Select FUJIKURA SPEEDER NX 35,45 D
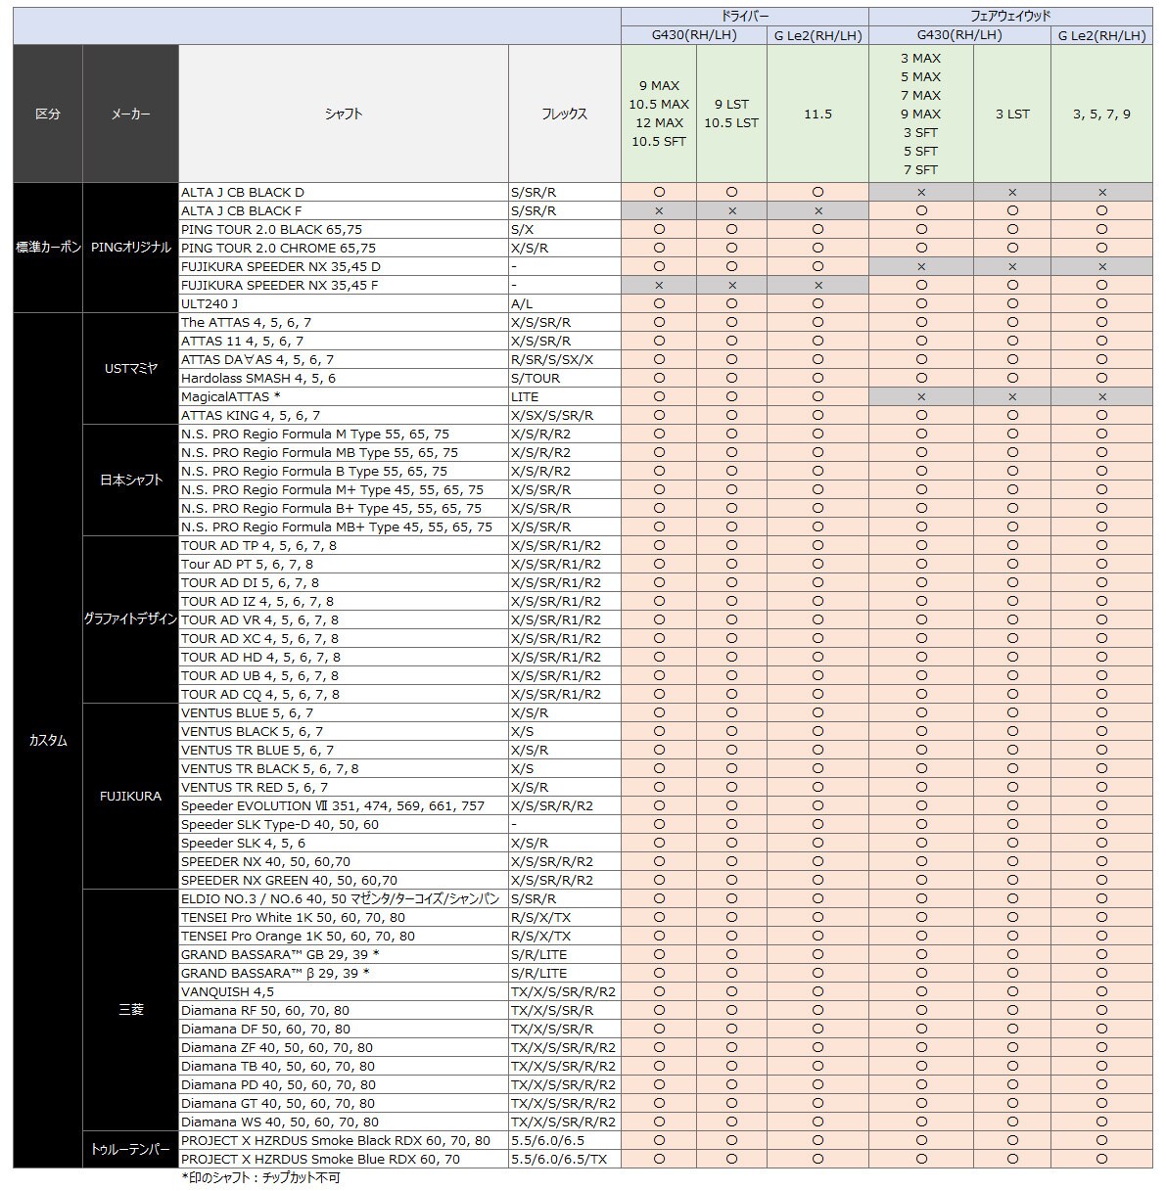The height and width of the screenshot is (1191, 1166). tap(281, 267)
